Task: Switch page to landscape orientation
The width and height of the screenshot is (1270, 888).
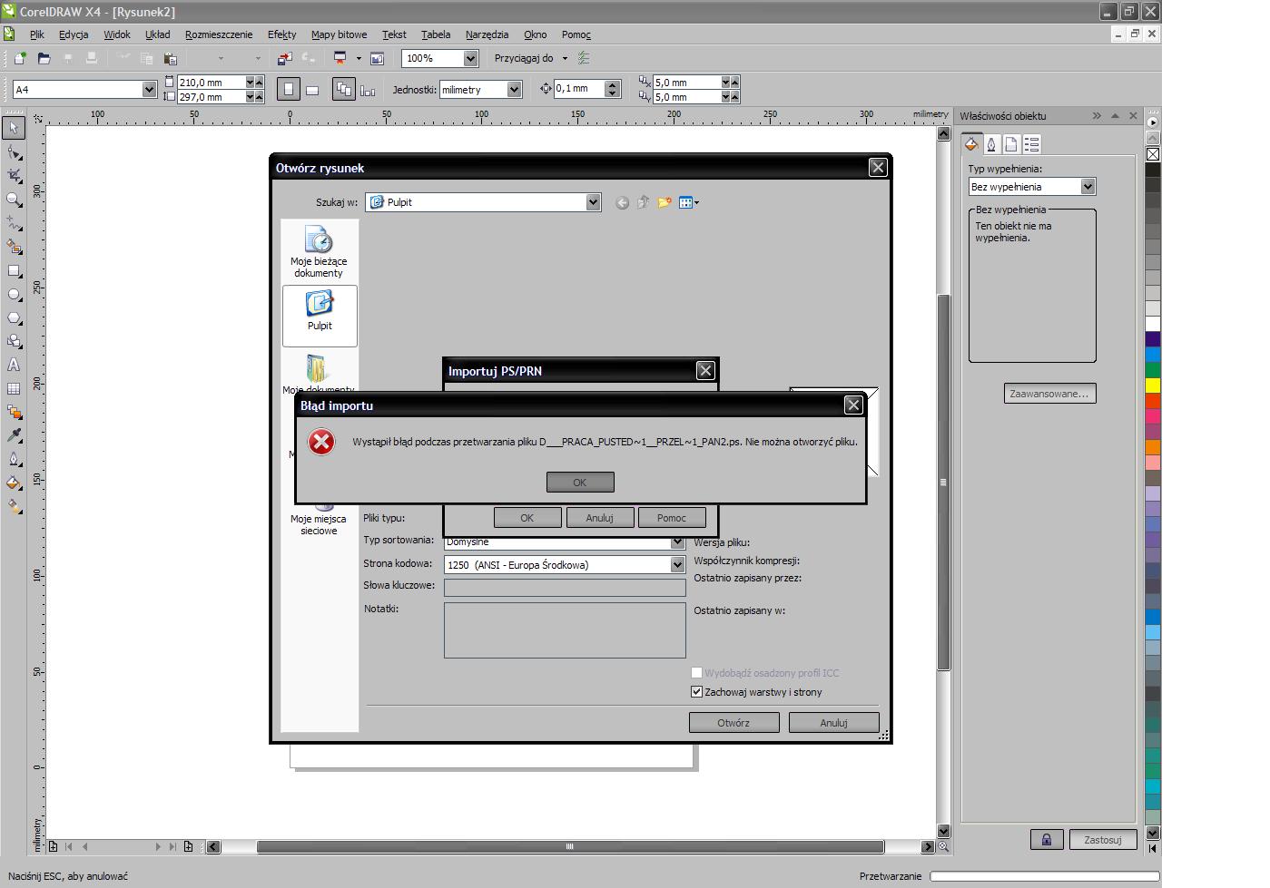Action: point(312,90)
